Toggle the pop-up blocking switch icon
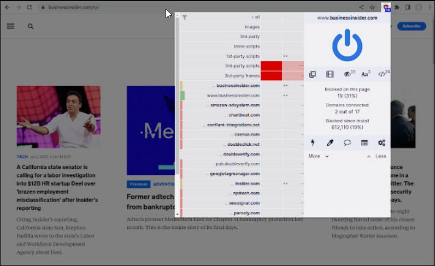The image size is (435, 266). tap(313, 74)
